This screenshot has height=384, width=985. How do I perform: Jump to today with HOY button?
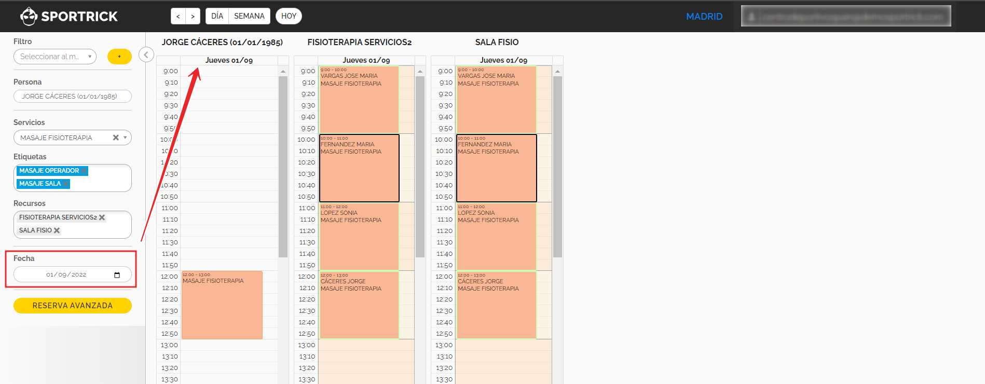click(289, 16)
